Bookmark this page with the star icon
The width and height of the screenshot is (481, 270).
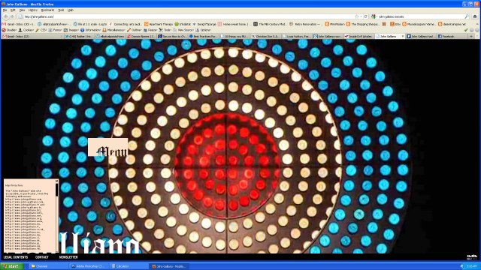coord(356,16)
